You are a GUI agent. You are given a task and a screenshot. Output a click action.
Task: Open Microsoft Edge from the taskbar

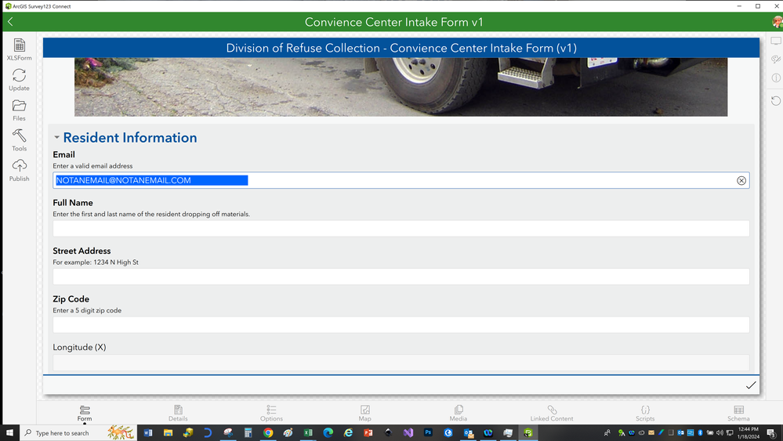pos(328,432)
